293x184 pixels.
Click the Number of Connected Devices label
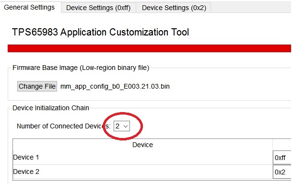pos(63,126)
